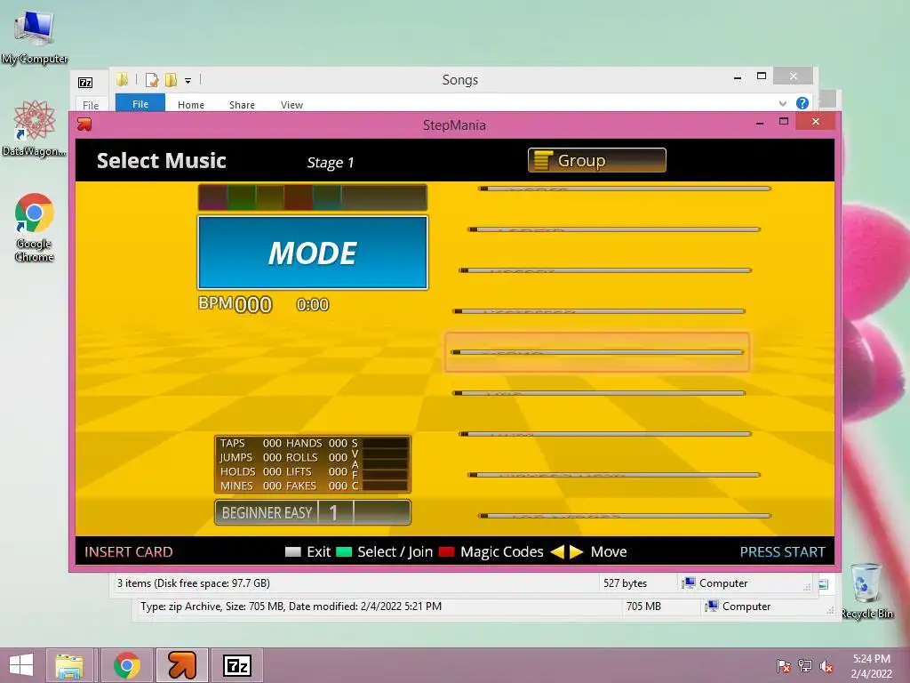Open My Computer desktop icon
Screen dimensions: 910x683
click(x=35, y=36)
